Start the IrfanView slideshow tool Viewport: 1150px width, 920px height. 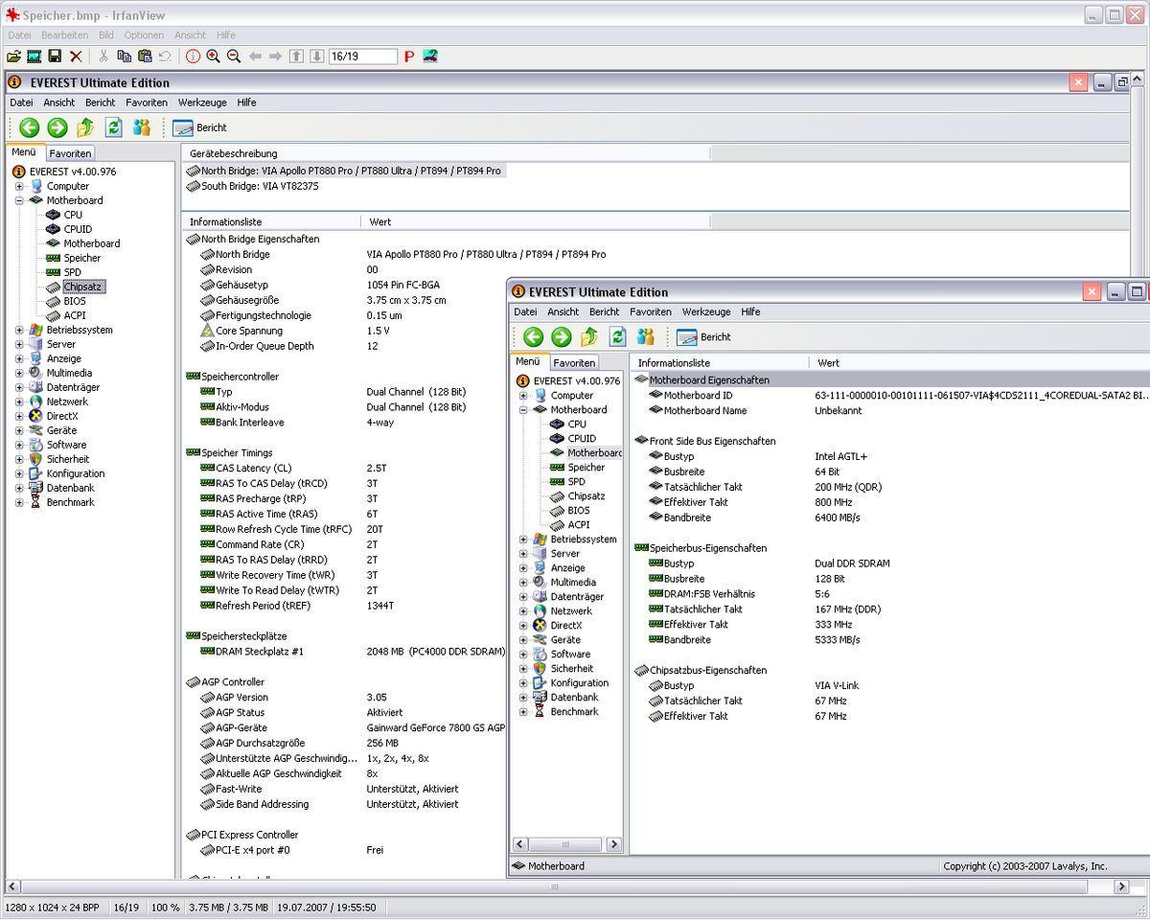click(x=34, y=57)
